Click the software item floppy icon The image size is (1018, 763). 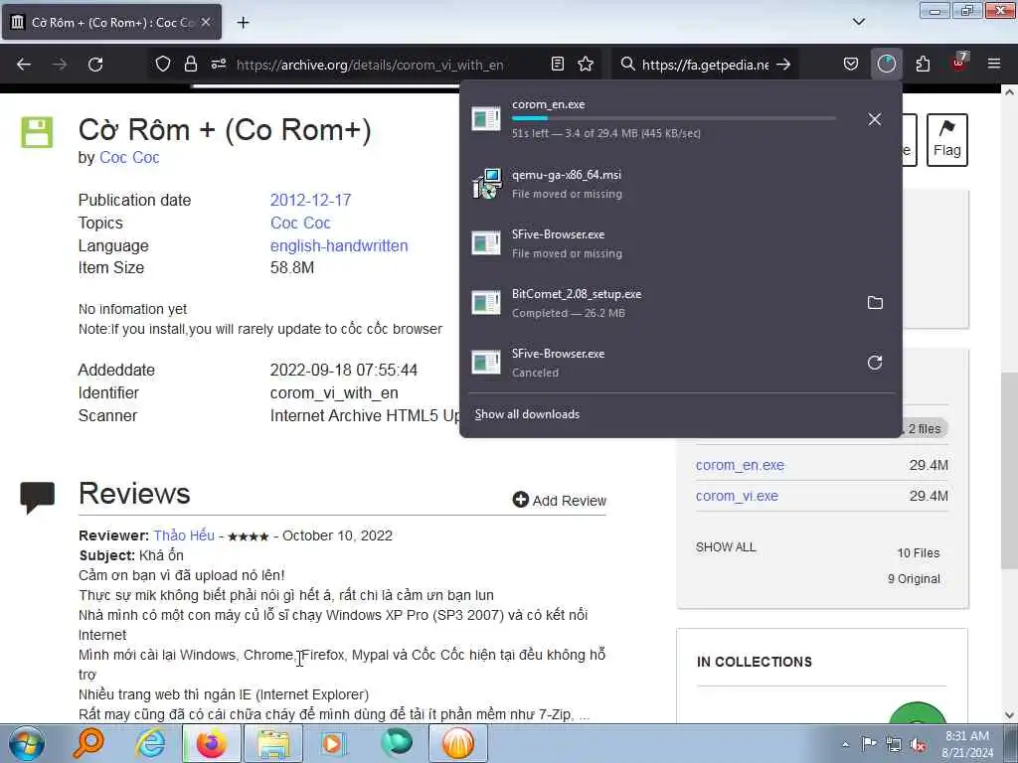click(x=37, y=132)
